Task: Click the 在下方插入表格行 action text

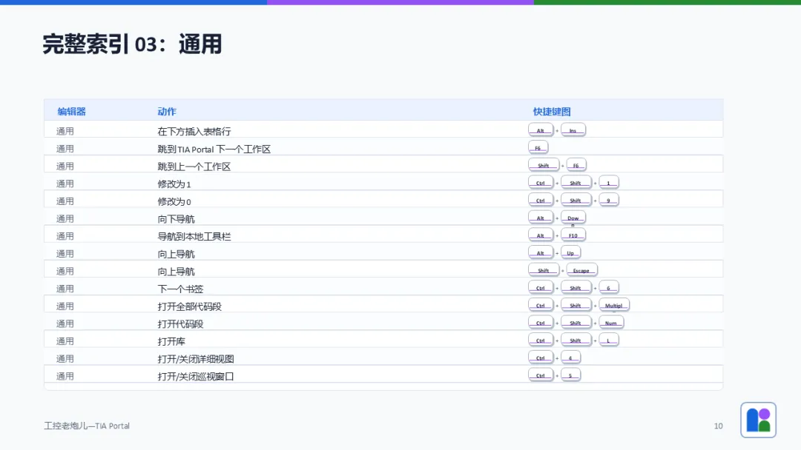Action: [194, 132]
